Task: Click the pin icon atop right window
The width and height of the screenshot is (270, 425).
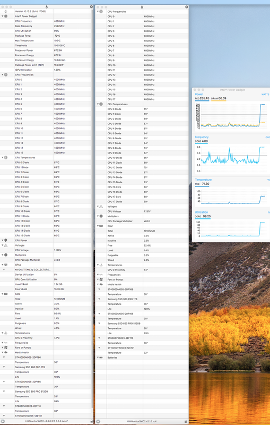Action: (x=142, y=7)
